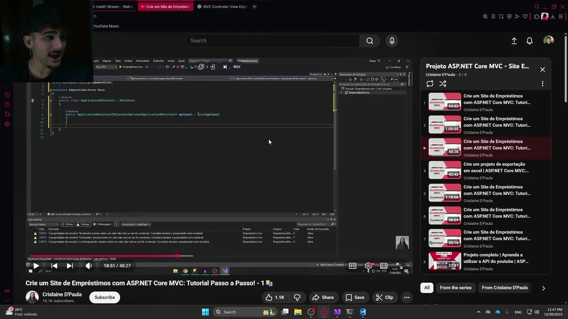
Task: Open File Explorer from taskbar
Action: pos(298,312)
